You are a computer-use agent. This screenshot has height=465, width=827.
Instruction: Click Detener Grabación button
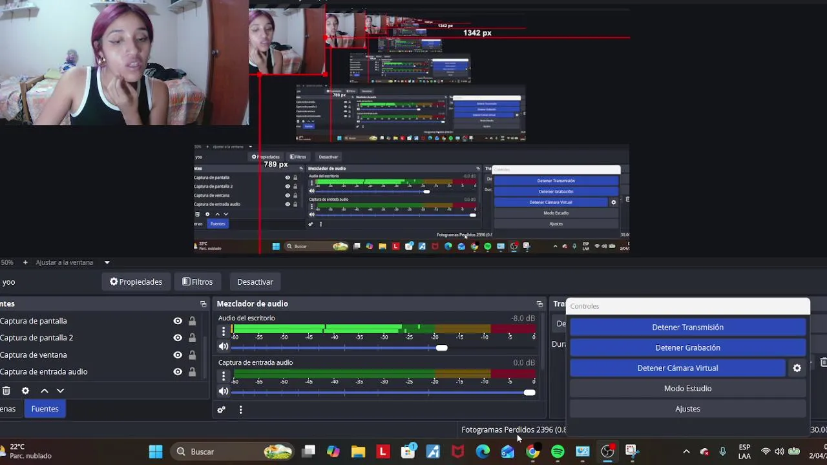[x=687, y=347]
